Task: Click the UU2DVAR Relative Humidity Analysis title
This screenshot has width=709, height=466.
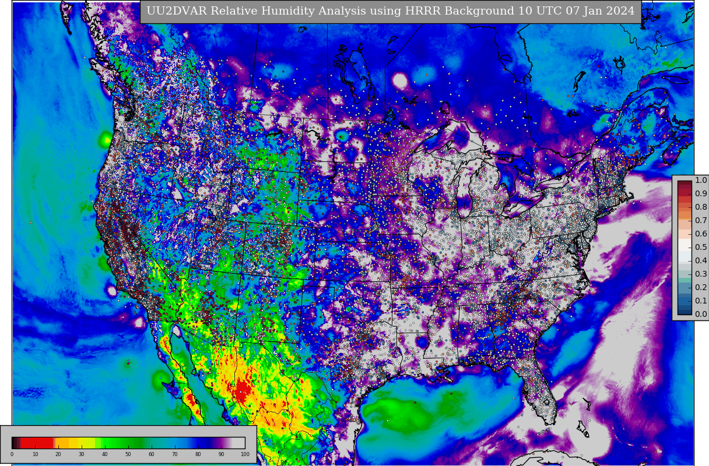Action: (x=391, y=11)
